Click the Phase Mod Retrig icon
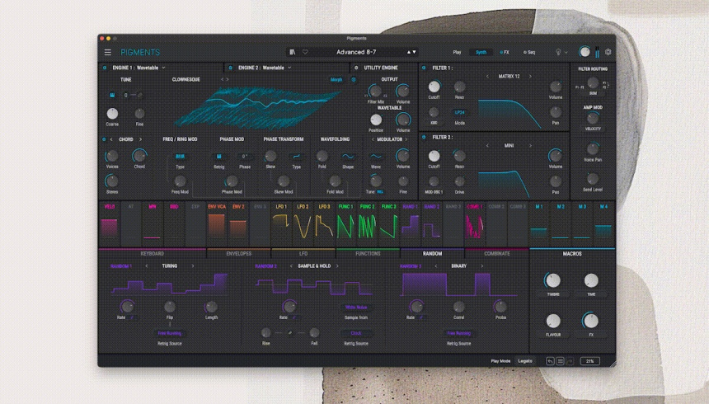This screenshot has width=709, height=404. pyautogui.click(x=218, y=157)
